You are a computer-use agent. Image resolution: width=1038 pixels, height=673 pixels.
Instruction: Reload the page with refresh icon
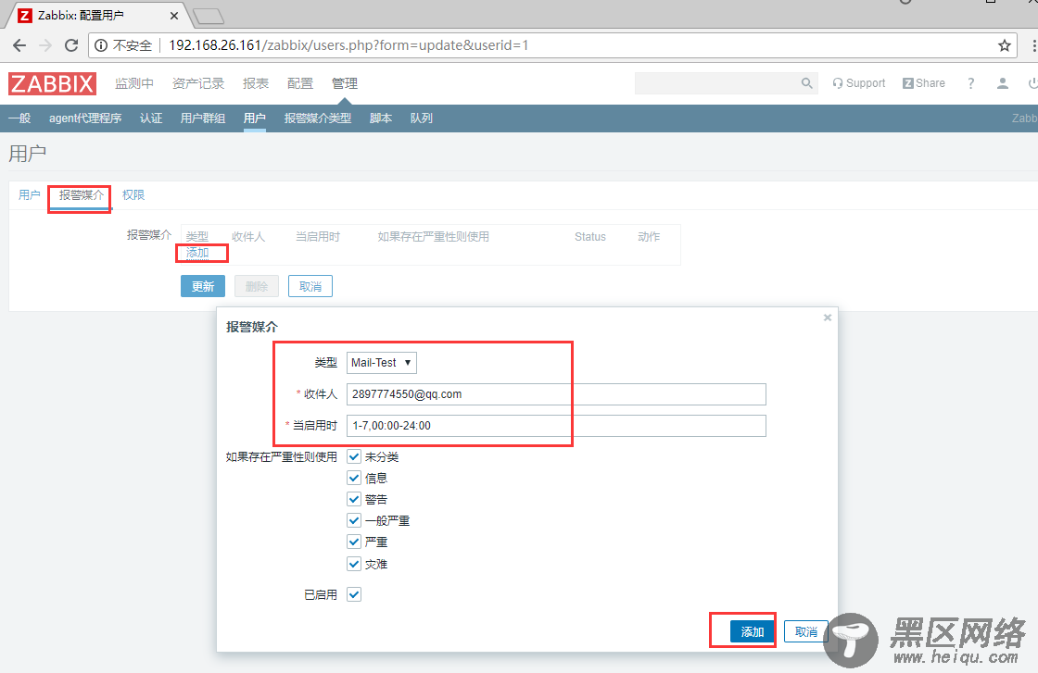(71, 45)
